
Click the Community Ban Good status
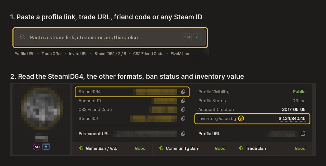click(x=220, y=148)
